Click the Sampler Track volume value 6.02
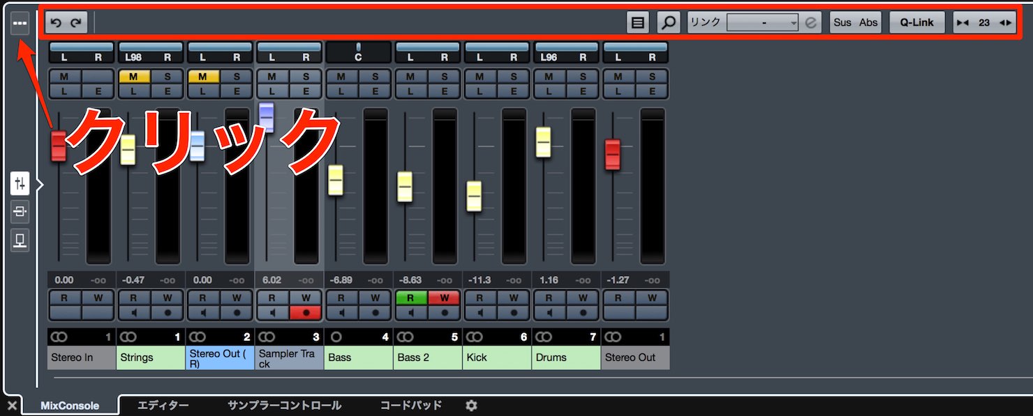The height and width of the screenshot is (416, 1033). click(x=272, y=280)
